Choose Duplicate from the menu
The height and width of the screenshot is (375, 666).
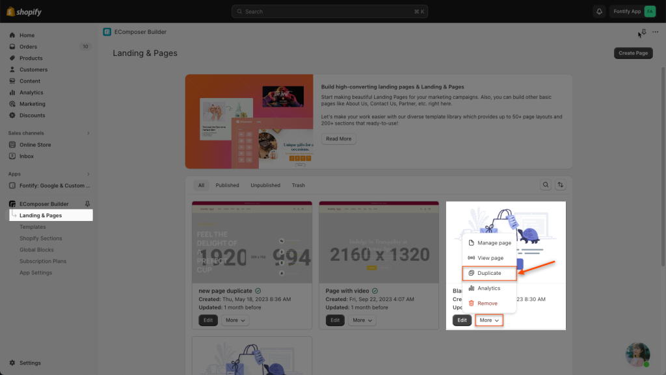coord(489,273)
